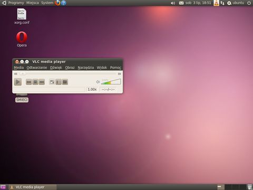Click the 1.00x playback speed label
This screenshot has height=190, width=253.
tap(92, 89)
